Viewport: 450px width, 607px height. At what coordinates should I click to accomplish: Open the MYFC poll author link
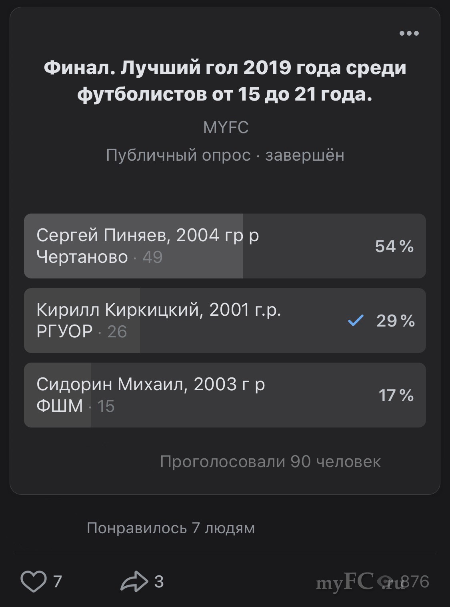[x=226, y=128]
